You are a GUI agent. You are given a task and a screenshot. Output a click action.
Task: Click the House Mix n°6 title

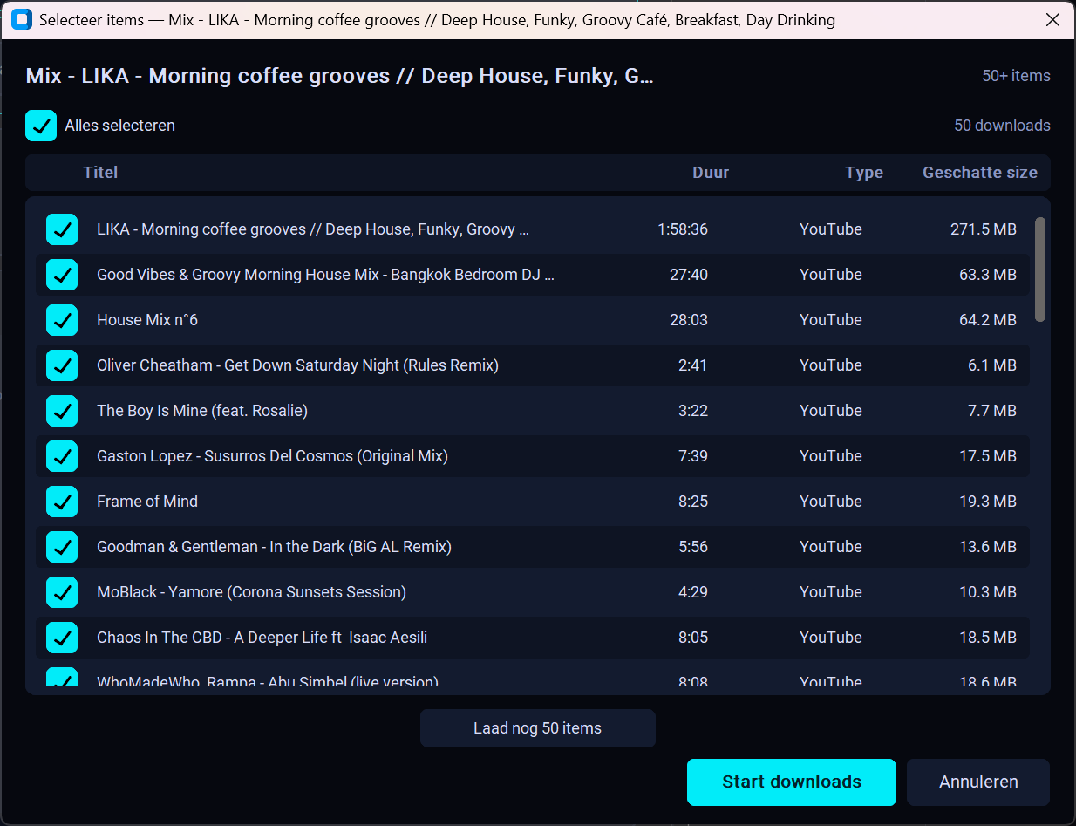tap(147, 320)
